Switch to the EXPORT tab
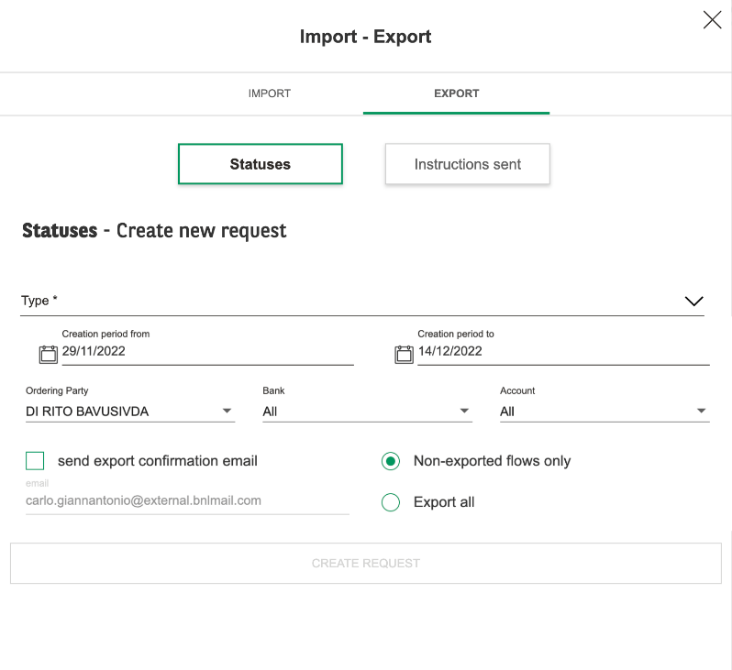732x670 pixels. pyautogui.click(x=456, y=93)
